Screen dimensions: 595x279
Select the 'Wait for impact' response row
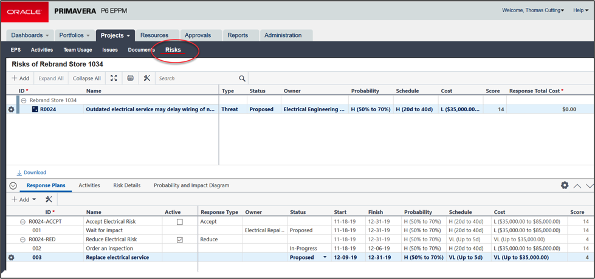pyautogui.click(x=104, y=230)
